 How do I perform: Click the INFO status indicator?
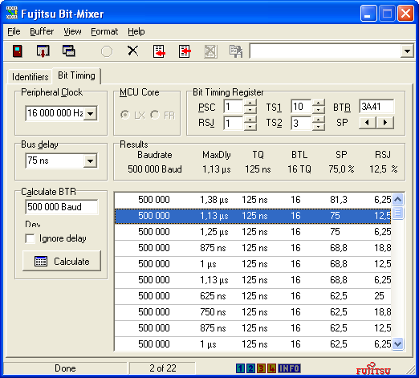pyautogui.click(x=289, y=368)
